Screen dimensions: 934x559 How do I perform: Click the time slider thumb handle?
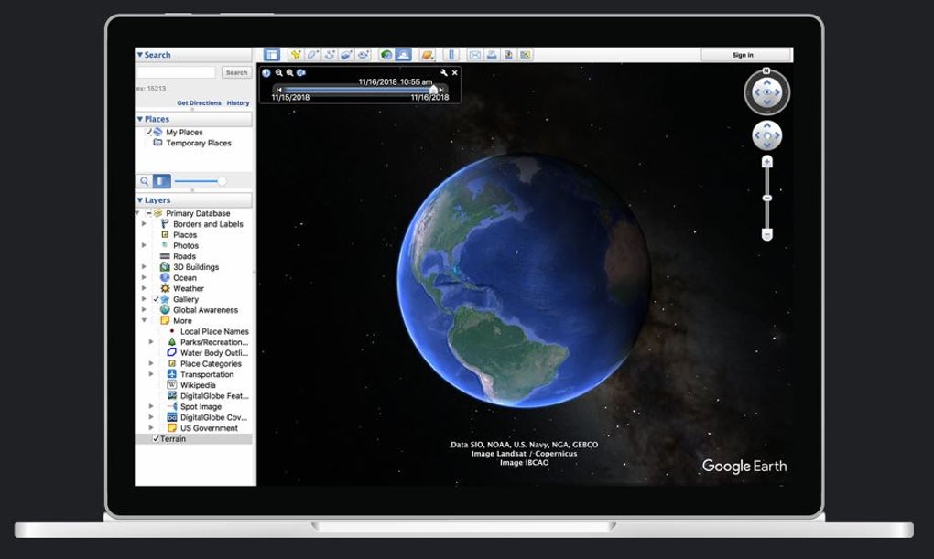pos(434,90)
